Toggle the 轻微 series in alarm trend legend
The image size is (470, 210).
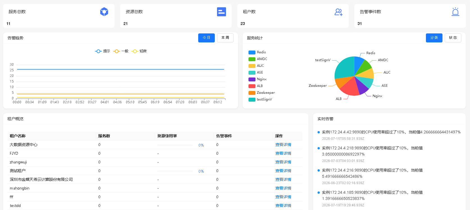(x=139, y=51)
